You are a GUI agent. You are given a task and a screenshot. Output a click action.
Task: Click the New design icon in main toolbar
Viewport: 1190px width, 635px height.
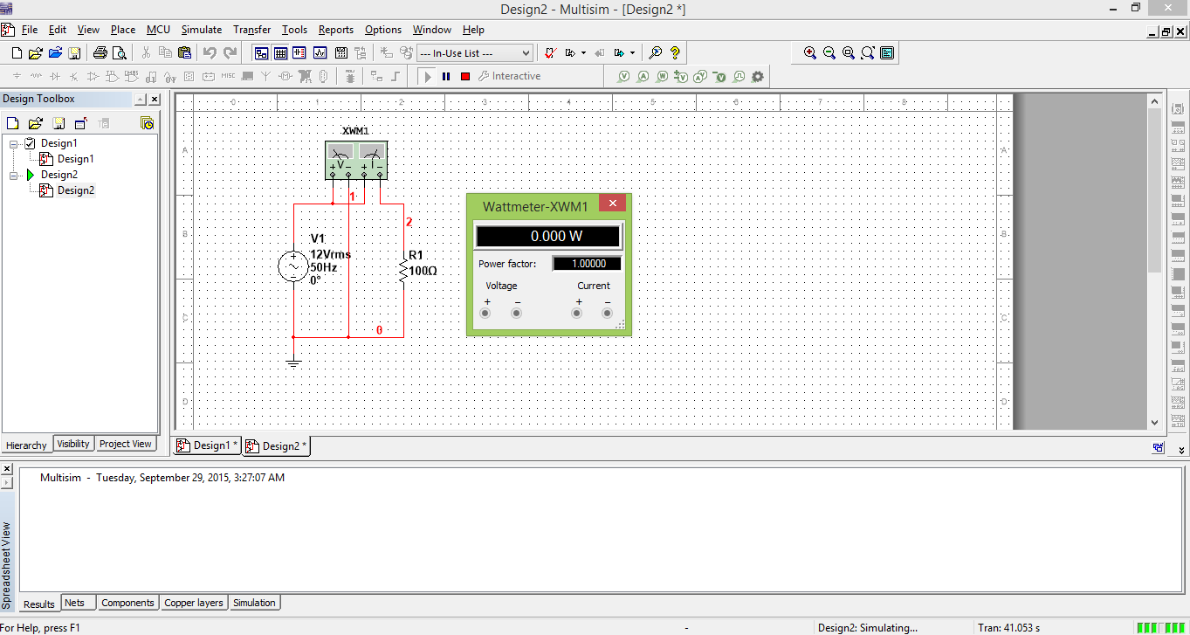coord(17,53)
